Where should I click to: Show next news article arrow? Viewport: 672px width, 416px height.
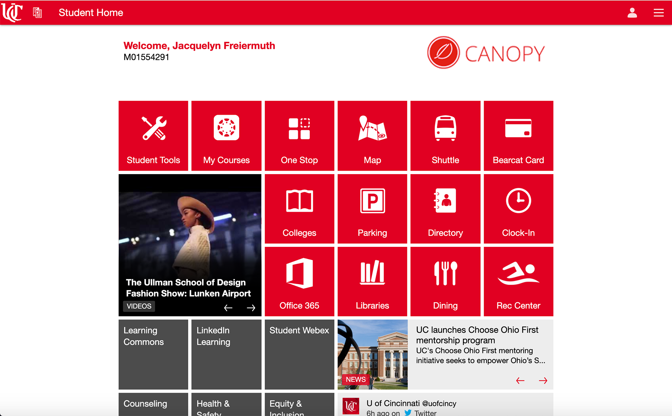coord(543,380)
